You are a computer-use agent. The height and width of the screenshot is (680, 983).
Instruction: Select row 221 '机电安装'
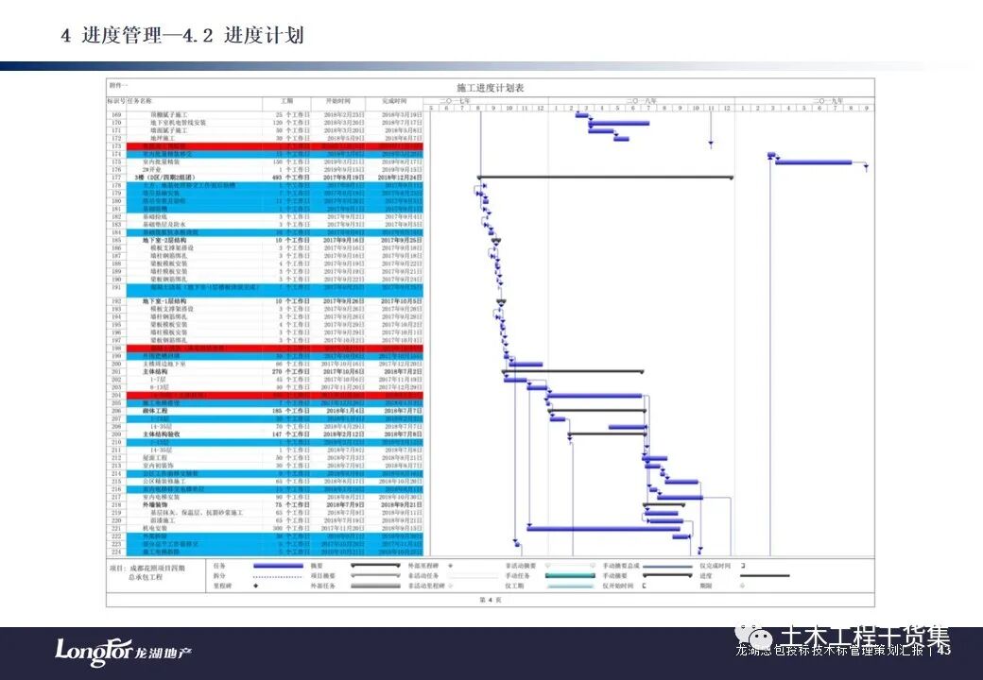click(266, 528)
